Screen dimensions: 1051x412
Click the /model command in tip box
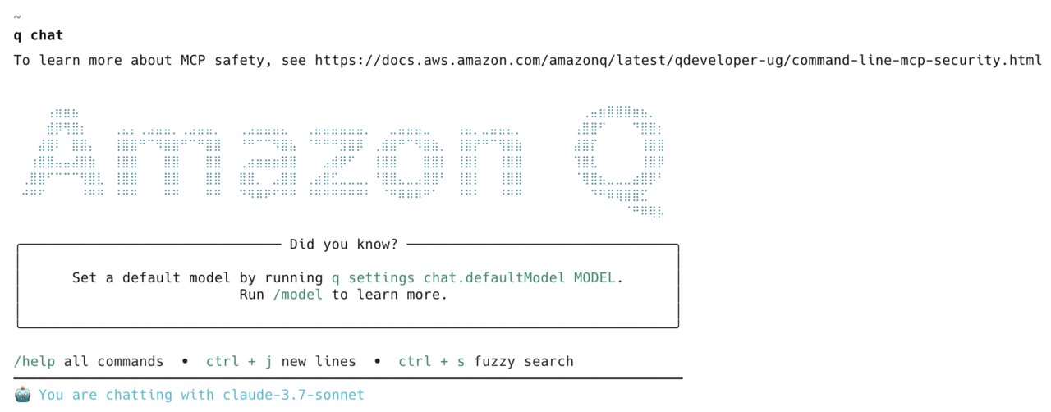(297, 294)
